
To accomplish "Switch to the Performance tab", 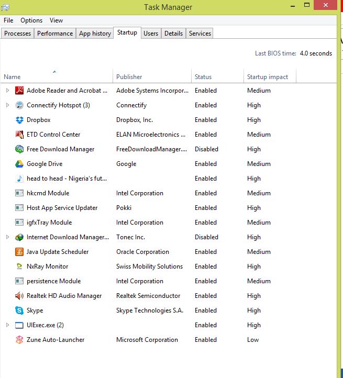I will coord(55,34).
